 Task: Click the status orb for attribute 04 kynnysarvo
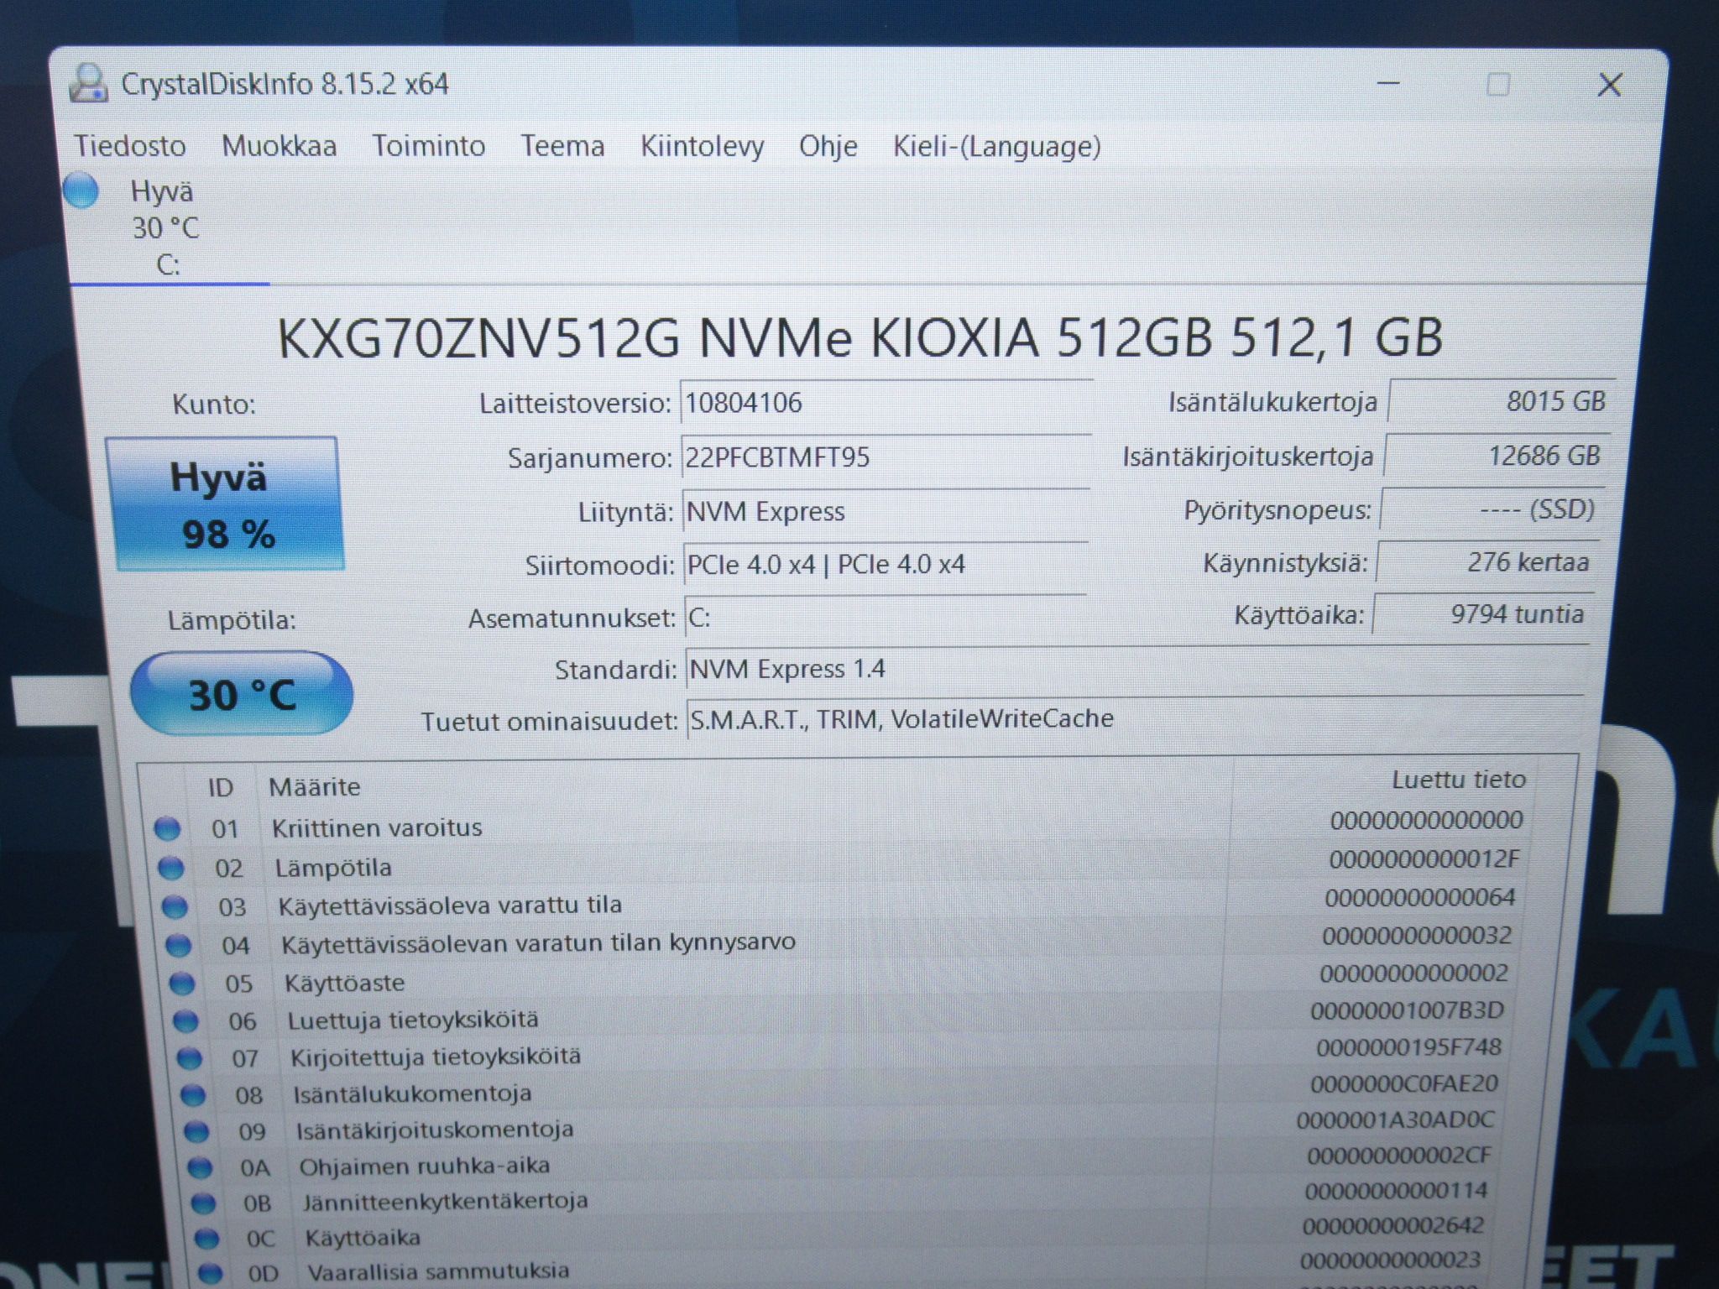point(178,946)
